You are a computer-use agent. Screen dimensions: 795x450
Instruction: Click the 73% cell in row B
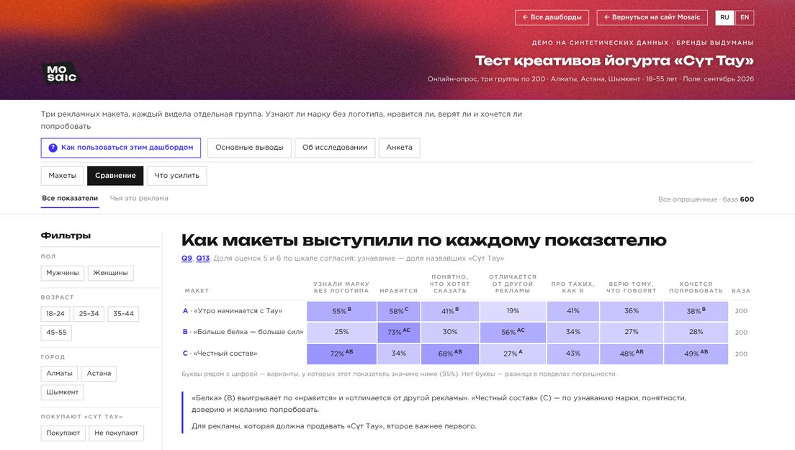click(398, 332)
